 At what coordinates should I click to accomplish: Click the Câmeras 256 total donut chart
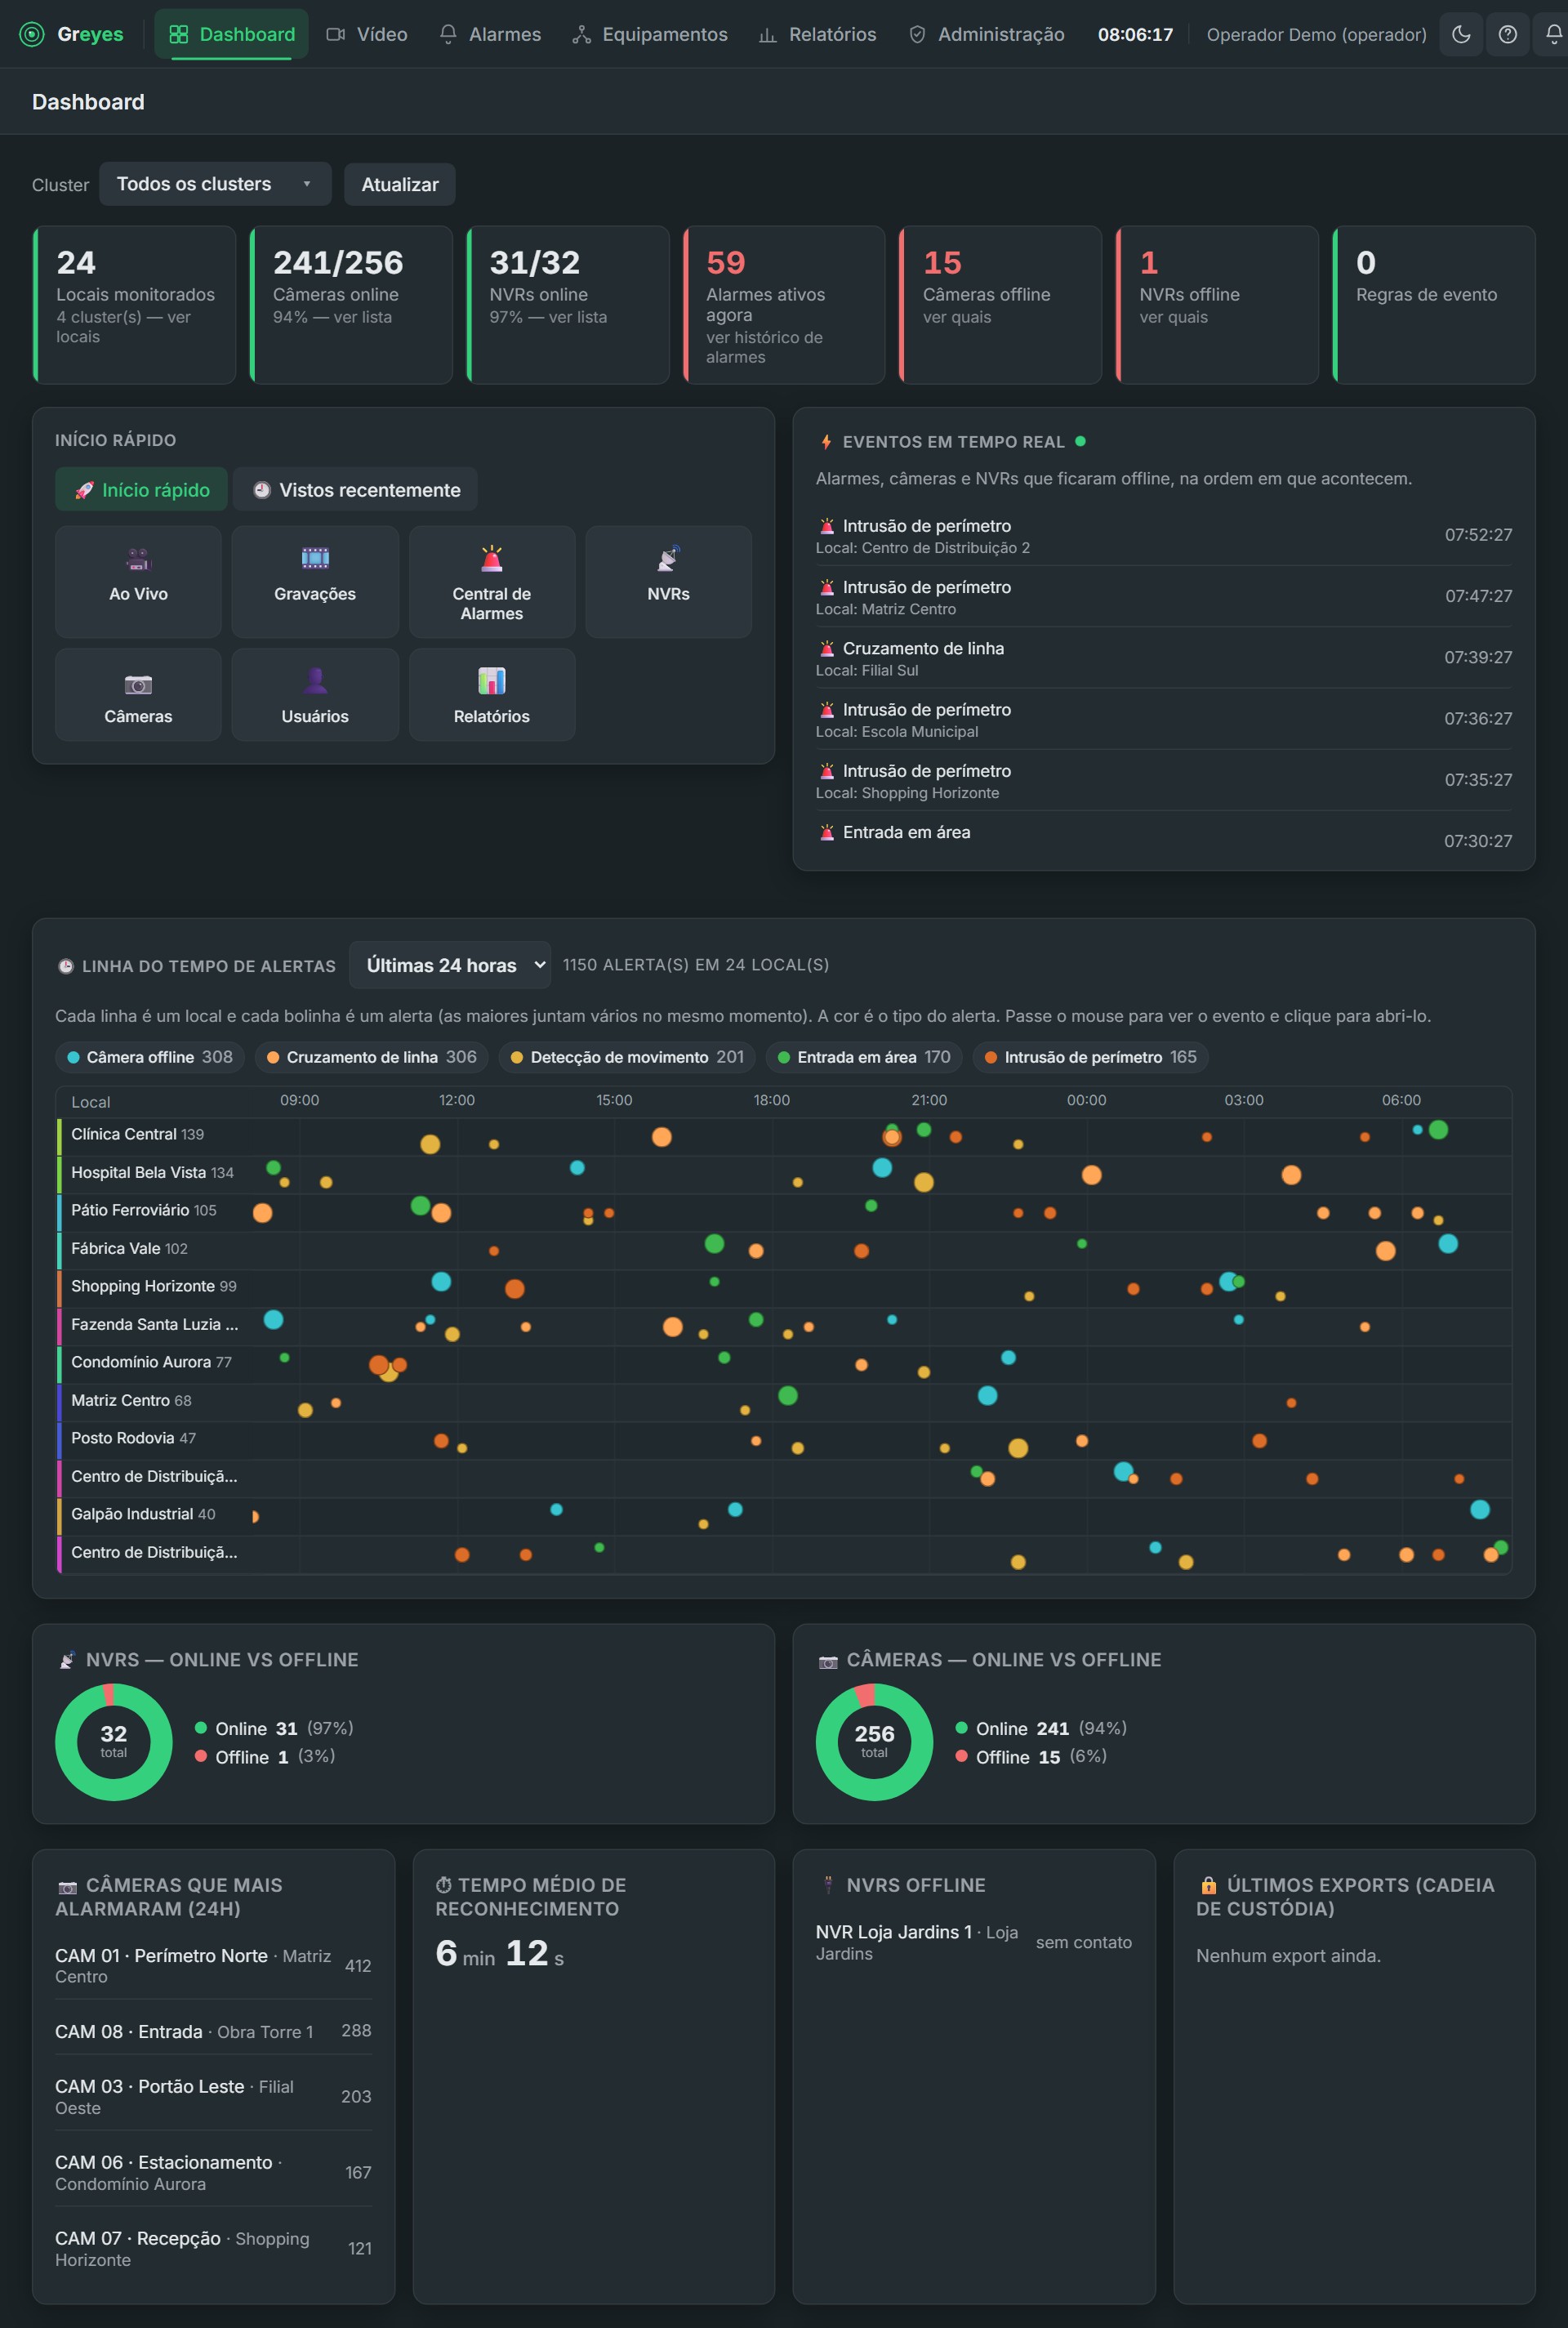click(x=875, y=1742)
